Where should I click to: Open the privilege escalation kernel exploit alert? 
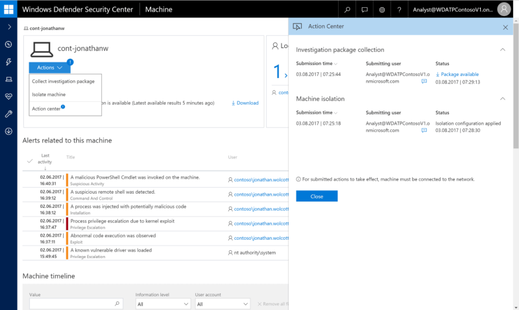coord(122,221)
